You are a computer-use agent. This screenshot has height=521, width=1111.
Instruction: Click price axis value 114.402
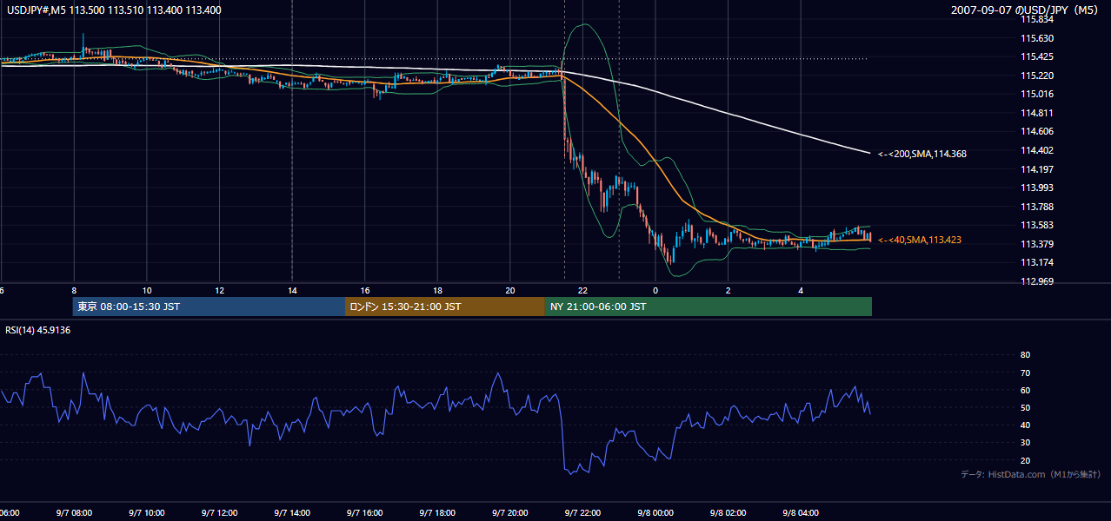[1036, 150]
